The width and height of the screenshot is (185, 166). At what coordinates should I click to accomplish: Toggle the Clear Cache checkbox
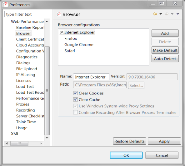[75, 99]
